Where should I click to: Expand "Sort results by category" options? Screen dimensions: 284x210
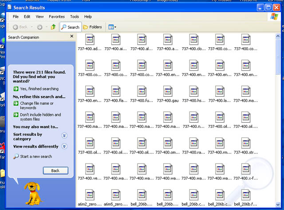tap(64, 136)
